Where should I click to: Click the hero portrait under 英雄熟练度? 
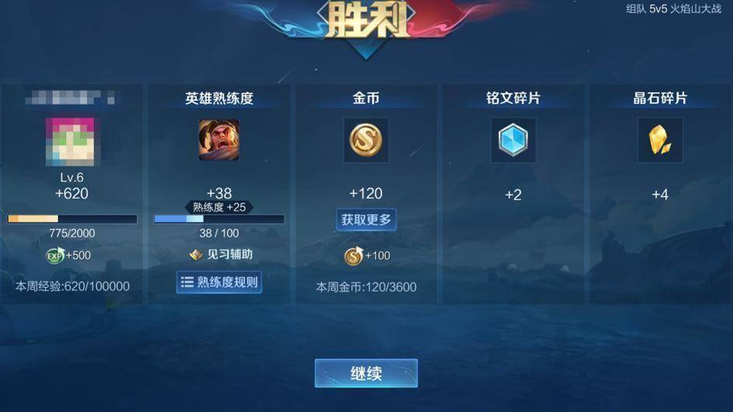(x=219, y=140)
